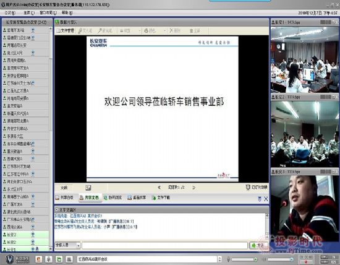
Task: Click the hand/microphone request icon in bottom bar
Action: pos(49,259)
